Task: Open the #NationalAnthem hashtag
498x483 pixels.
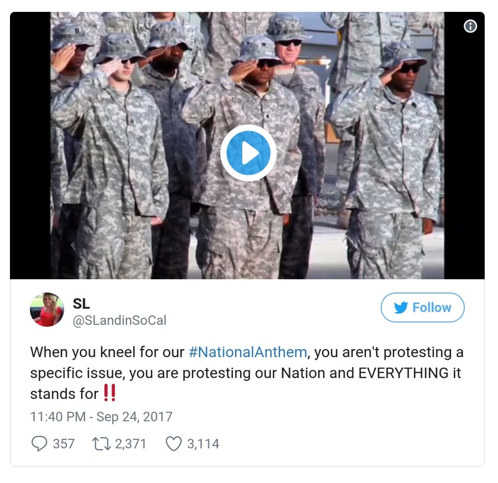Action: tap(247, 352)
